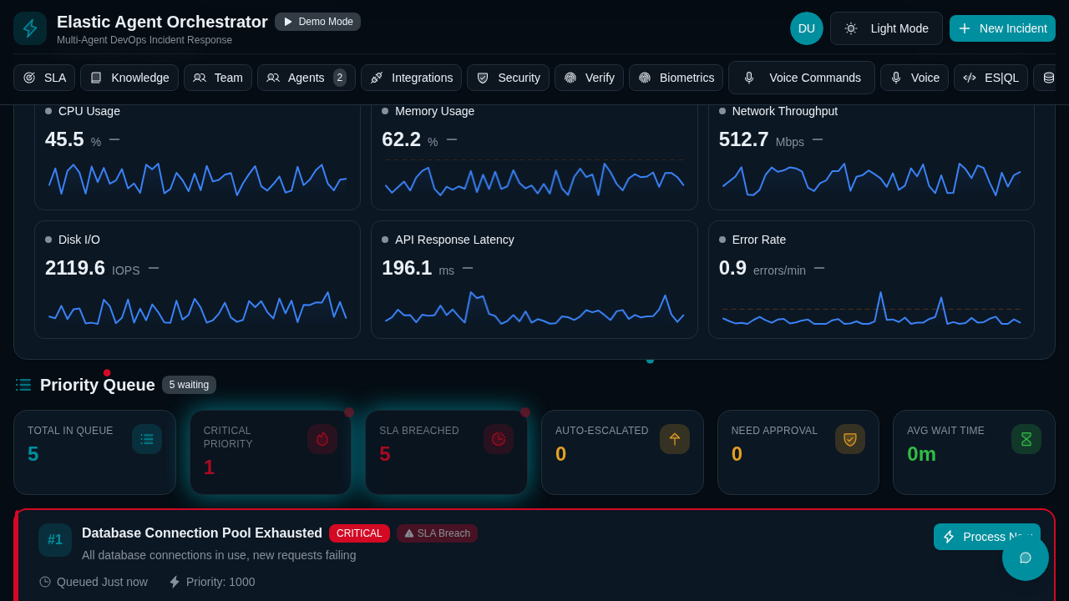Click the ES|QL code brackets icon
1069x601 pixels.
pyautogui.click(x=970, y=78)
